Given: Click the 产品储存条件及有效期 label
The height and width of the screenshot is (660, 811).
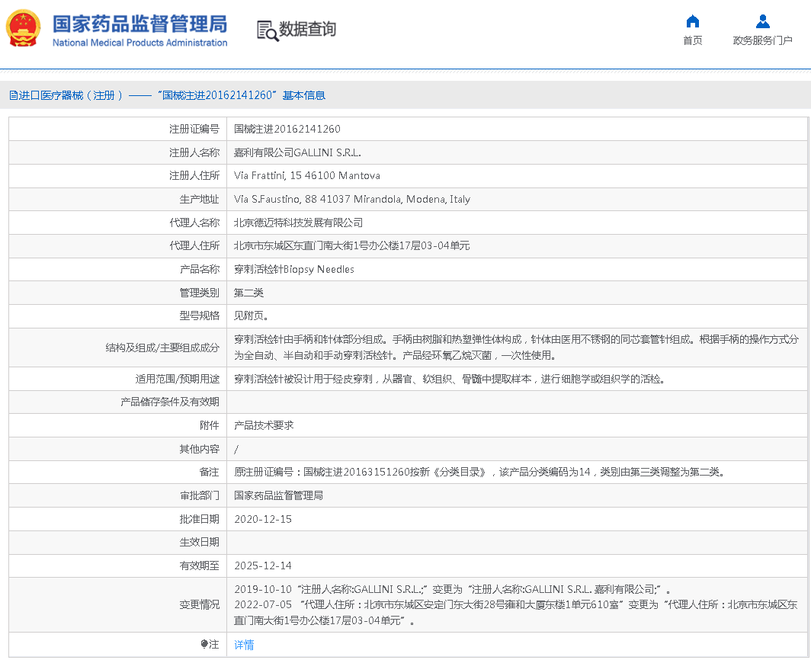Looking at the screenshot, I should click(x=170, y=402).
